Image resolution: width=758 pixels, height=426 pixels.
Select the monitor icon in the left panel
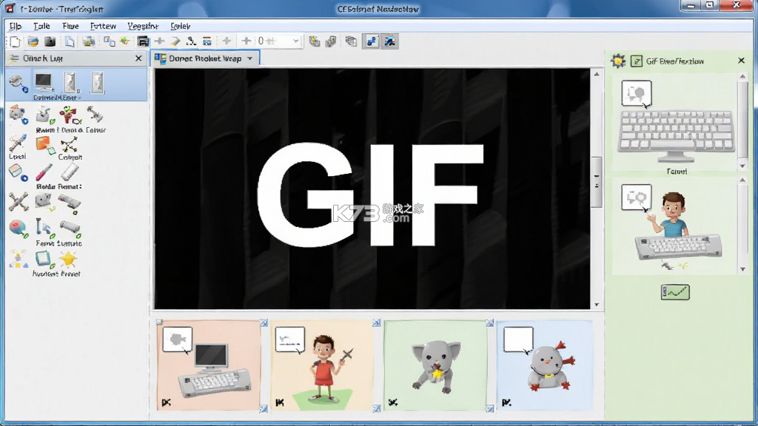(x=44, y=82)
